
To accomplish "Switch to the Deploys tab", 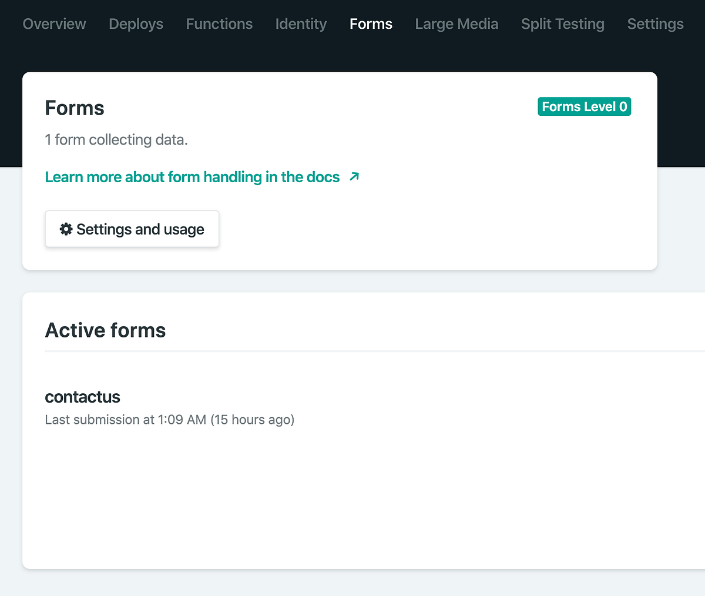I will (x=136, y=24).
